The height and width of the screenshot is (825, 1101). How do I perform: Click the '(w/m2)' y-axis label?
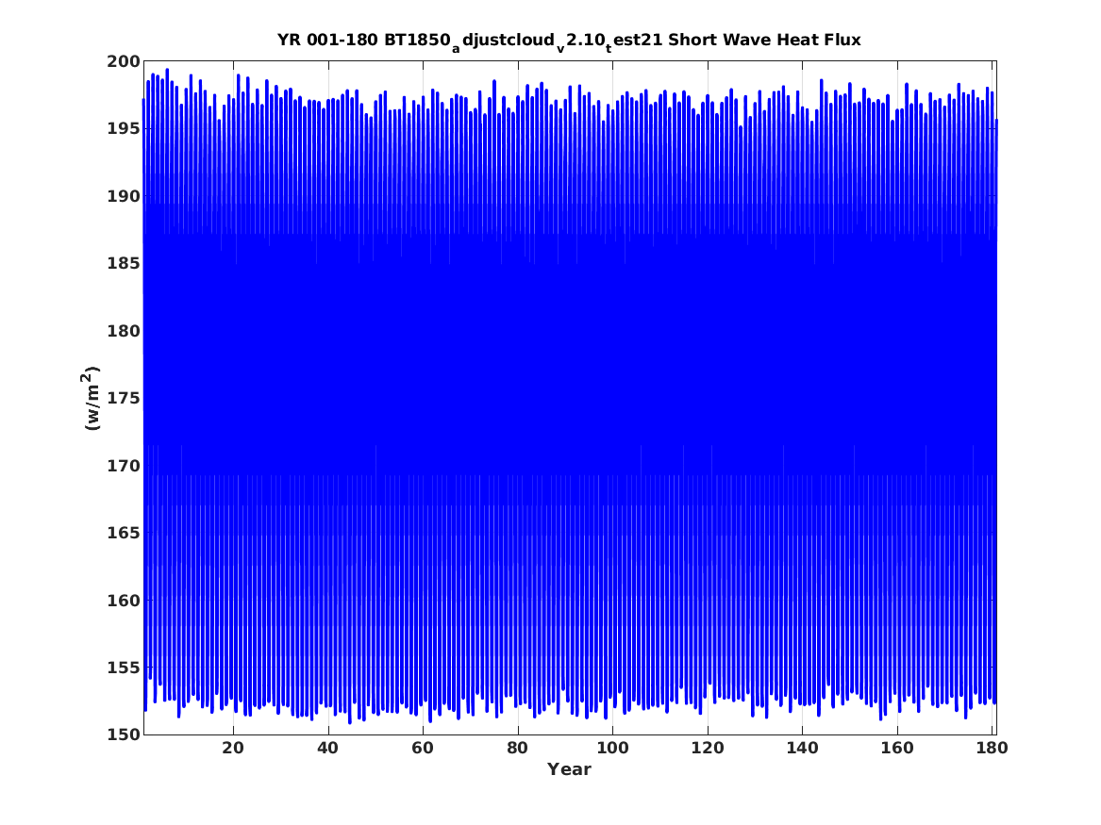pos(92,398)
